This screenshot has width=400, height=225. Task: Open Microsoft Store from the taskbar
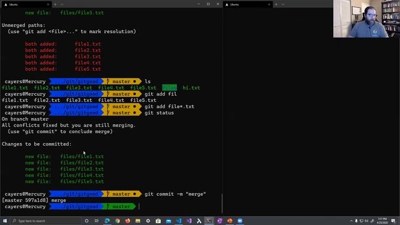coord(158,221)
